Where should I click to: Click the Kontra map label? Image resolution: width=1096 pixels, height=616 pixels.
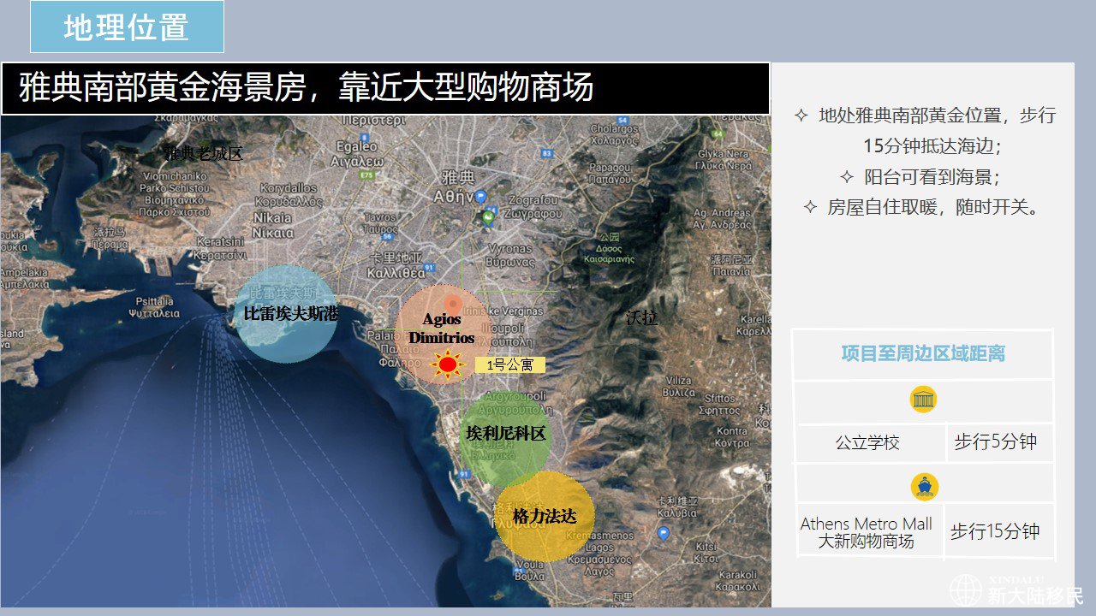pyautogui.click(x=733, y=437)
